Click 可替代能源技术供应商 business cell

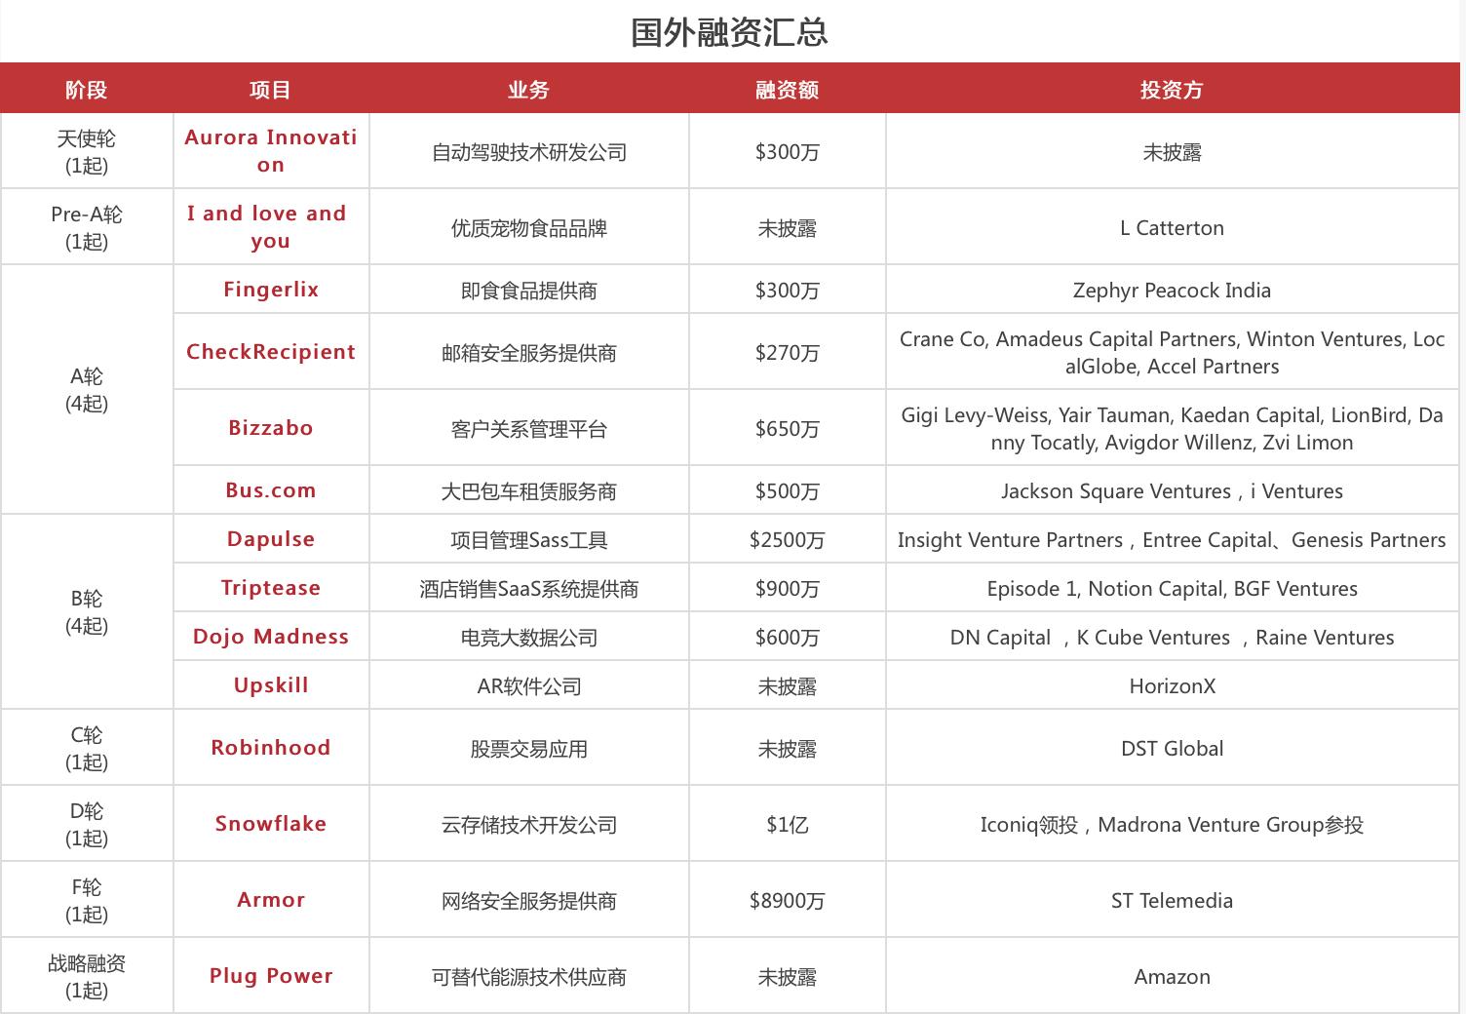529,978
